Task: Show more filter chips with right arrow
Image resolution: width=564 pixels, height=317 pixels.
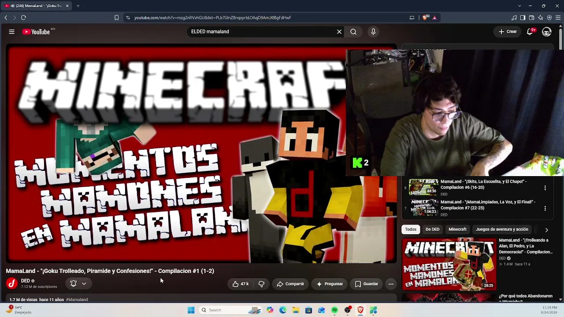Action: pyautogui.click(x=546, y=230)
